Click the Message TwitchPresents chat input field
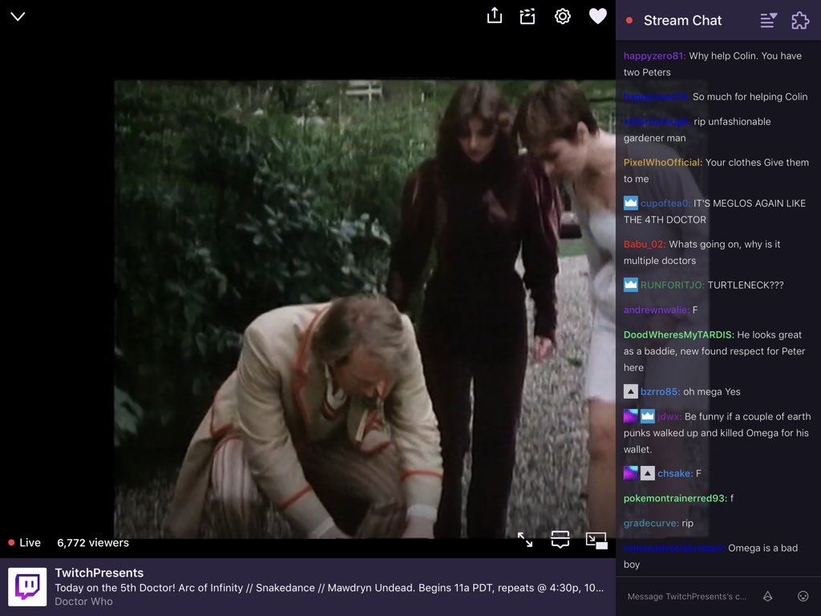 coord(687,596)
